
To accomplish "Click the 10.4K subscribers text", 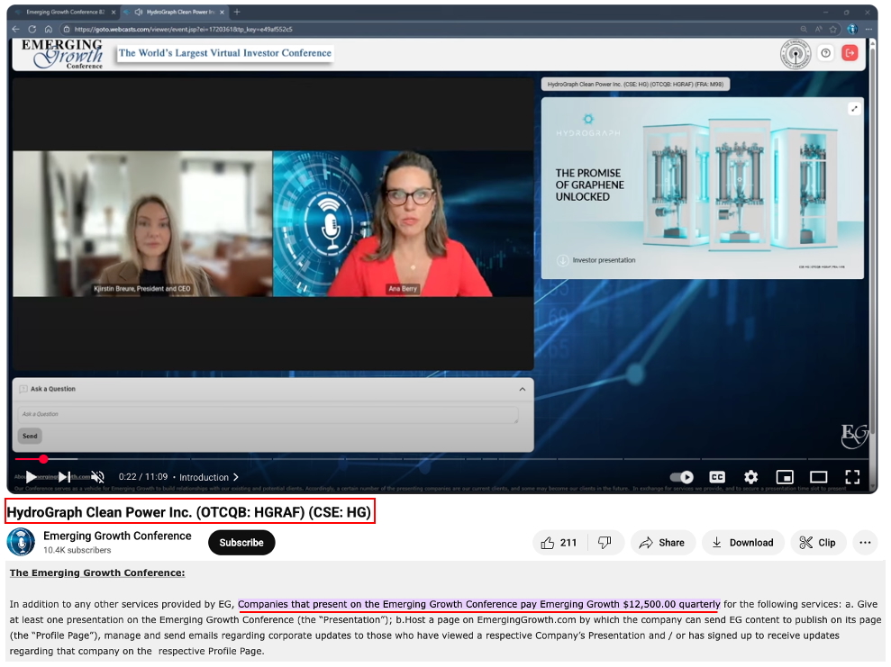I will tap(77, 550).
